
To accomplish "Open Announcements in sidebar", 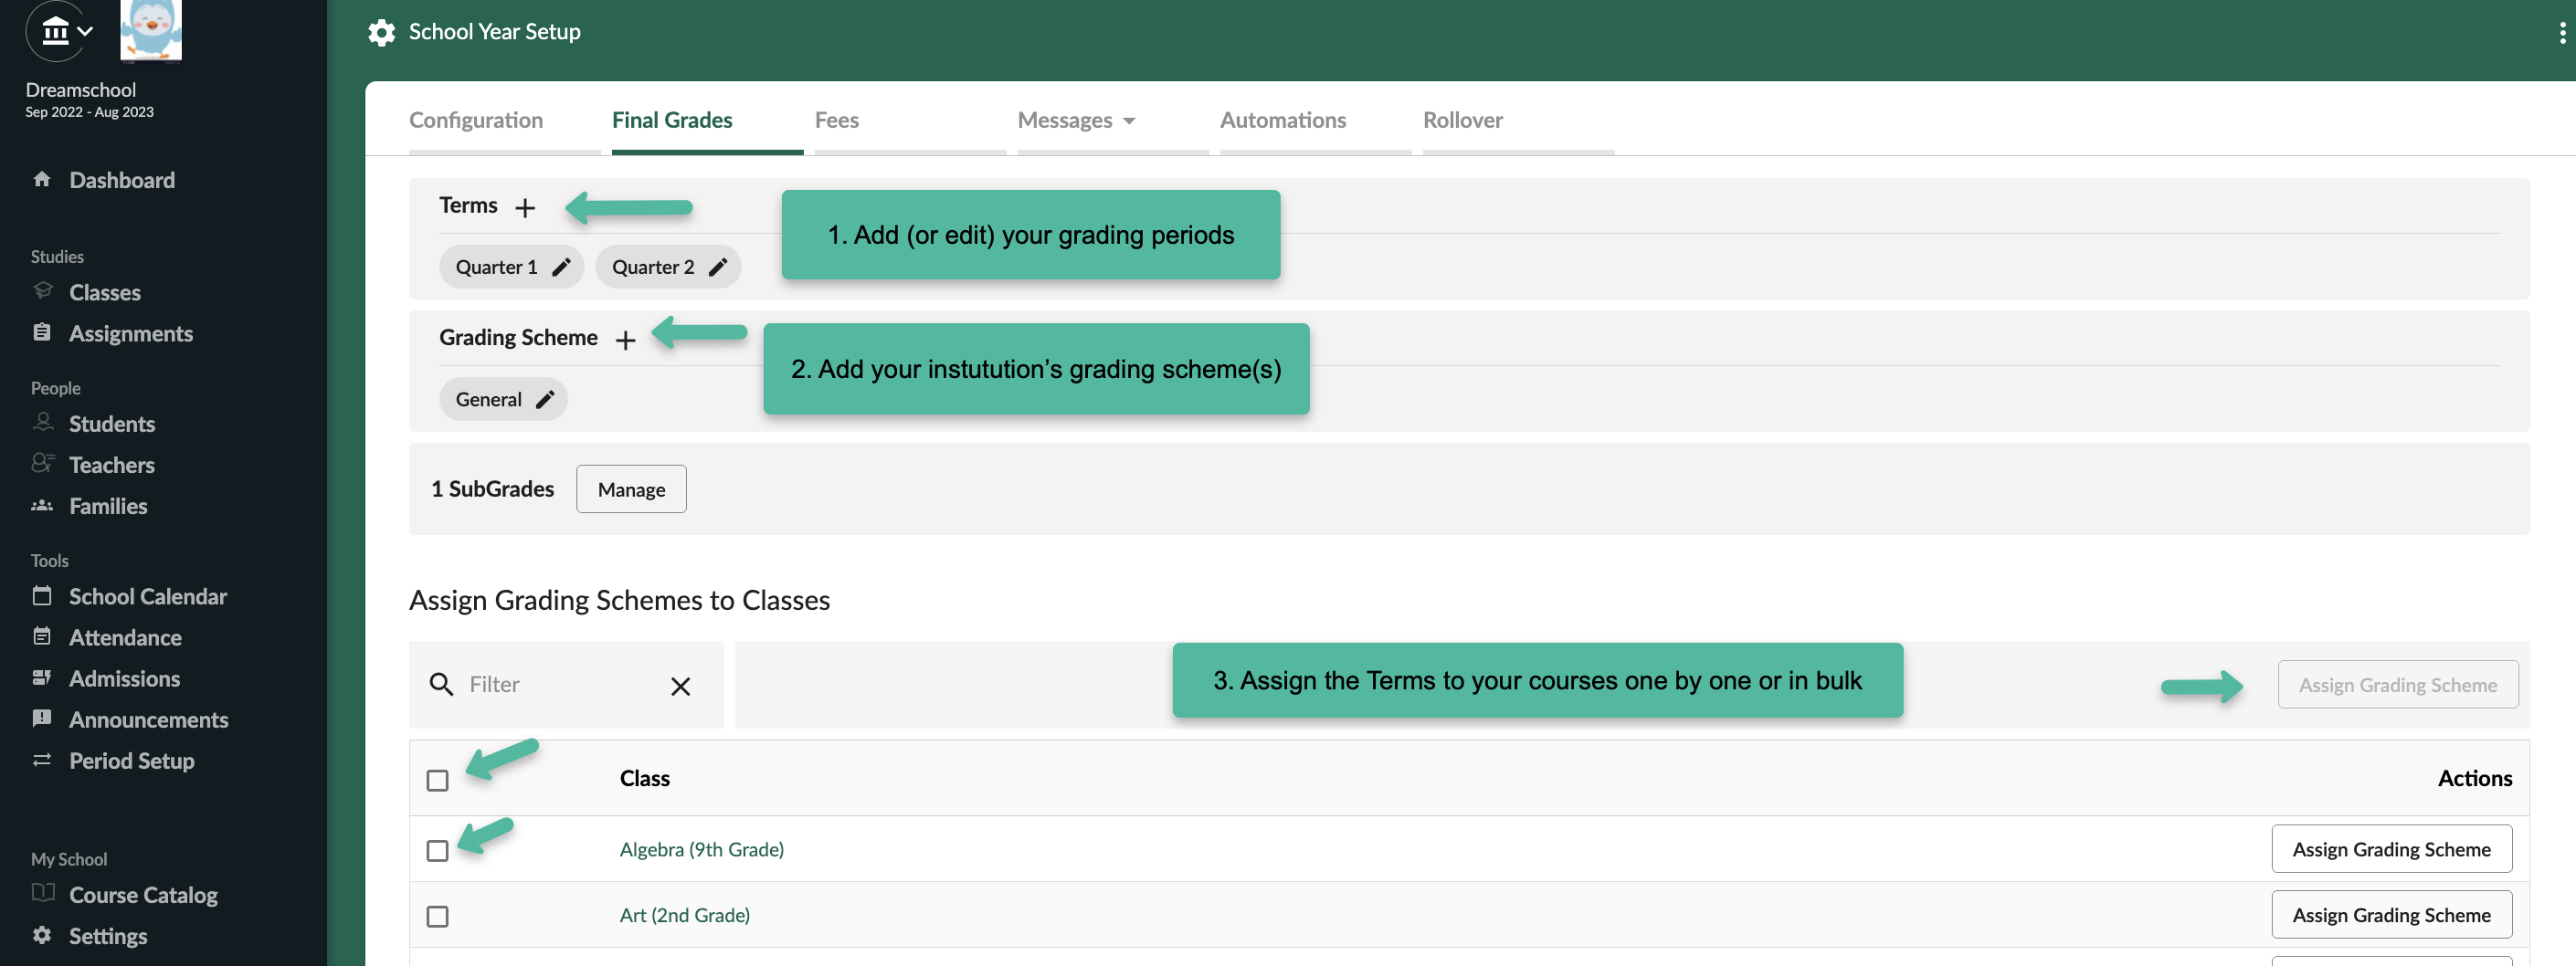I will point(149,719).
